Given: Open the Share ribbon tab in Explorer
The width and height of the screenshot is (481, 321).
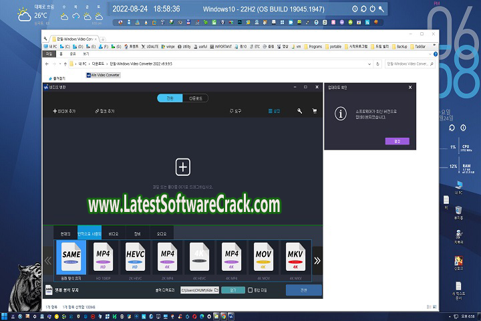Looking at the screenshot, I should (73, 53).
